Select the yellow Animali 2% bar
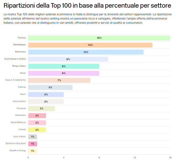 (37, 130)
